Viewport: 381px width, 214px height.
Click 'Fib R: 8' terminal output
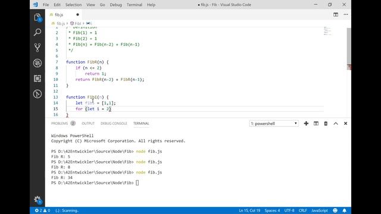pos(61,167)
